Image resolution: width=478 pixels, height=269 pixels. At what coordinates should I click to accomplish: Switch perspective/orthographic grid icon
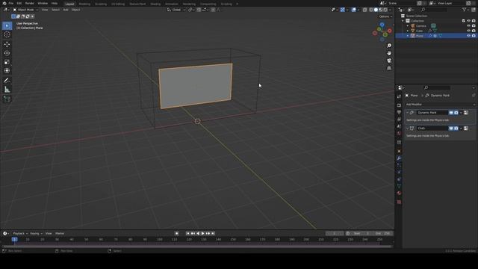coord(389,68)
